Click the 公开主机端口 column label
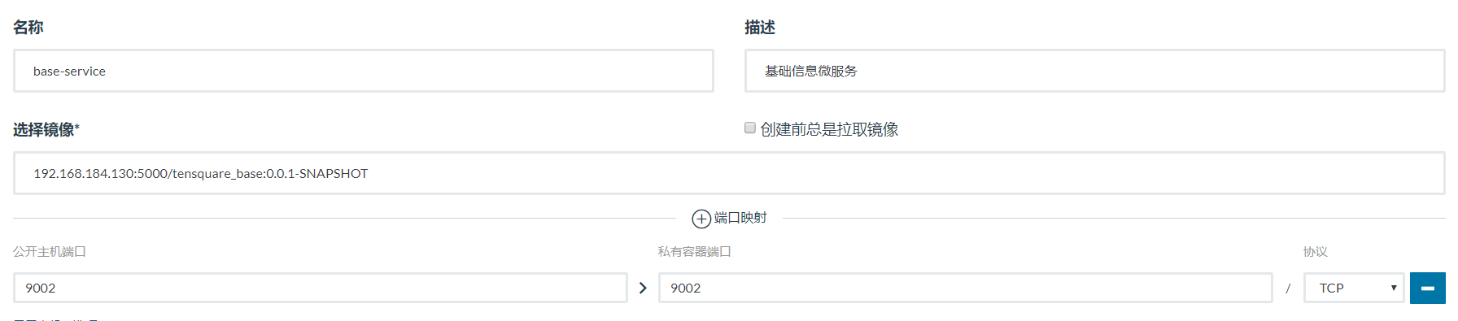 click(50, 252)
